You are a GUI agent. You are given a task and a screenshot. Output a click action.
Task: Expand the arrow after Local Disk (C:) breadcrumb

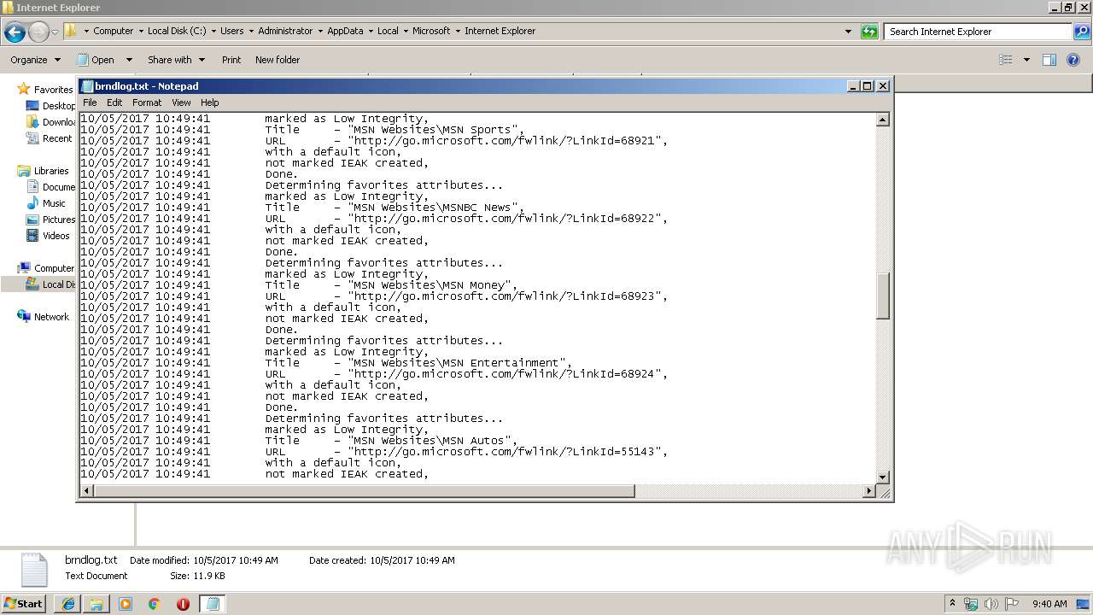click(213, 31)
